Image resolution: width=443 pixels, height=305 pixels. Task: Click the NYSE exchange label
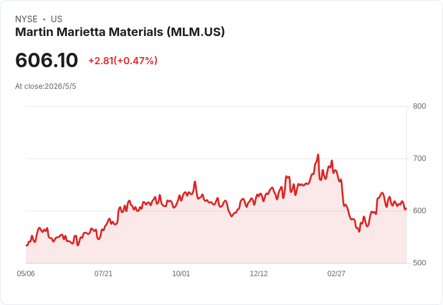coord(26,19)
